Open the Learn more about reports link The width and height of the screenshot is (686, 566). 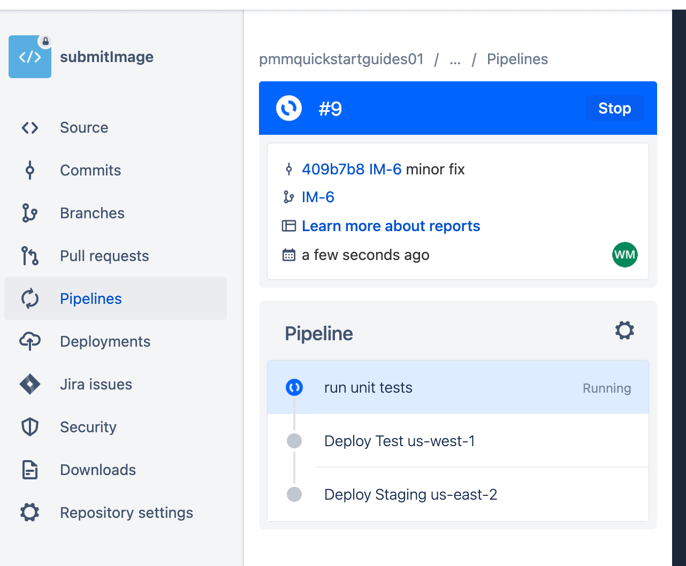pyautogui.click(x=391, y=226)
